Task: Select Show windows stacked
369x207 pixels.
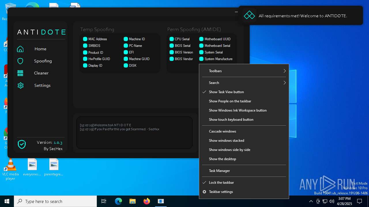Action: click(x=244, y=141)
